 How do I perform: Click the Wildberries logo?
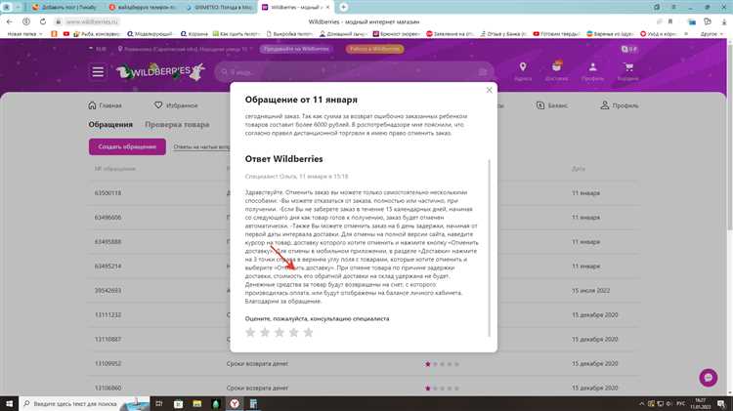pos(161,72)
